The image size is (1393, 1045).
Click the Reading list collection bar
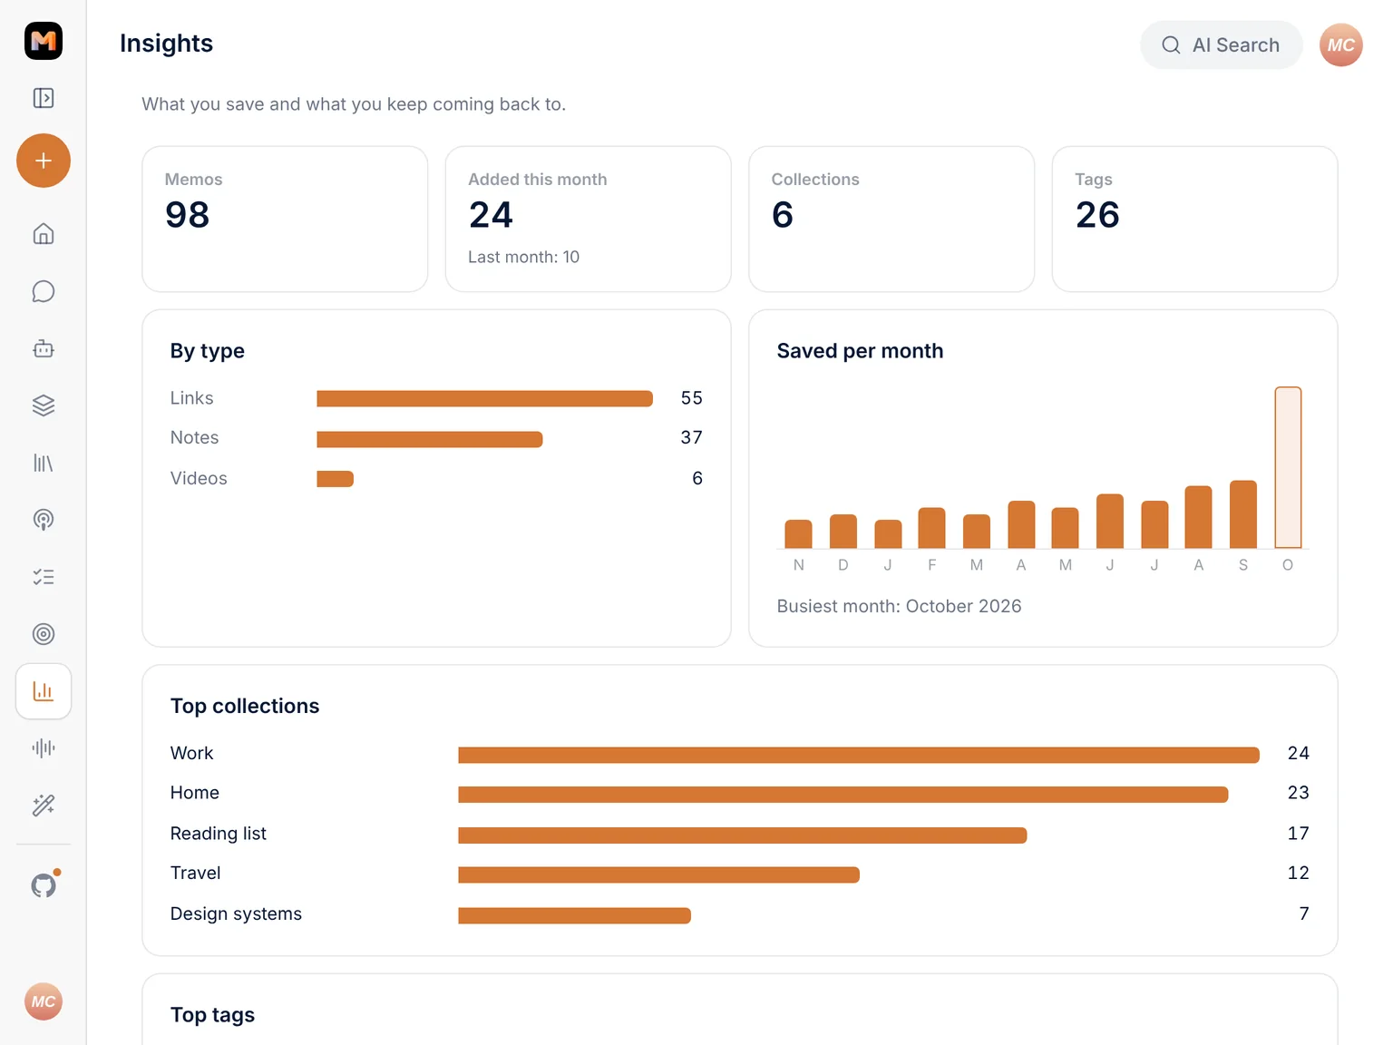[x=743, y=835]
